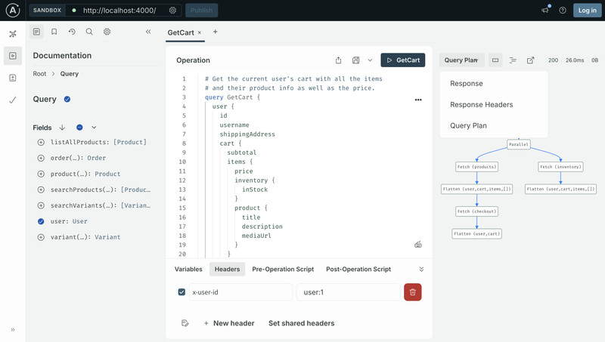Open the Explorer settings gear icon
Image resolution: width=605 pixels, height=342 pixels.
pyautogui.click(x=107, y=32)
